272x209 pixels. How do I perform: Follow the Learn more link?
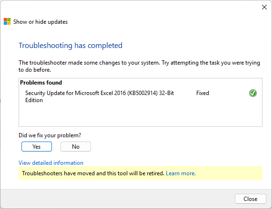[181, 173]
